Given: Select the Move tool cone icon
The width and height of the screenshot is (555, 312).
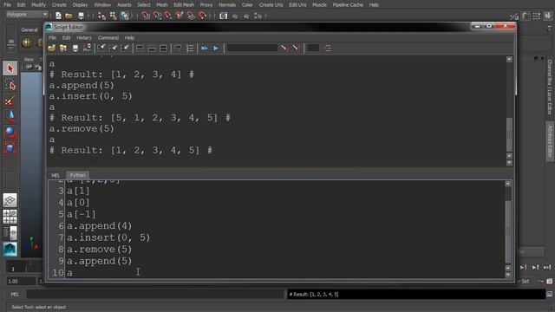Looking at the screenshot, I should coord(10,116).
